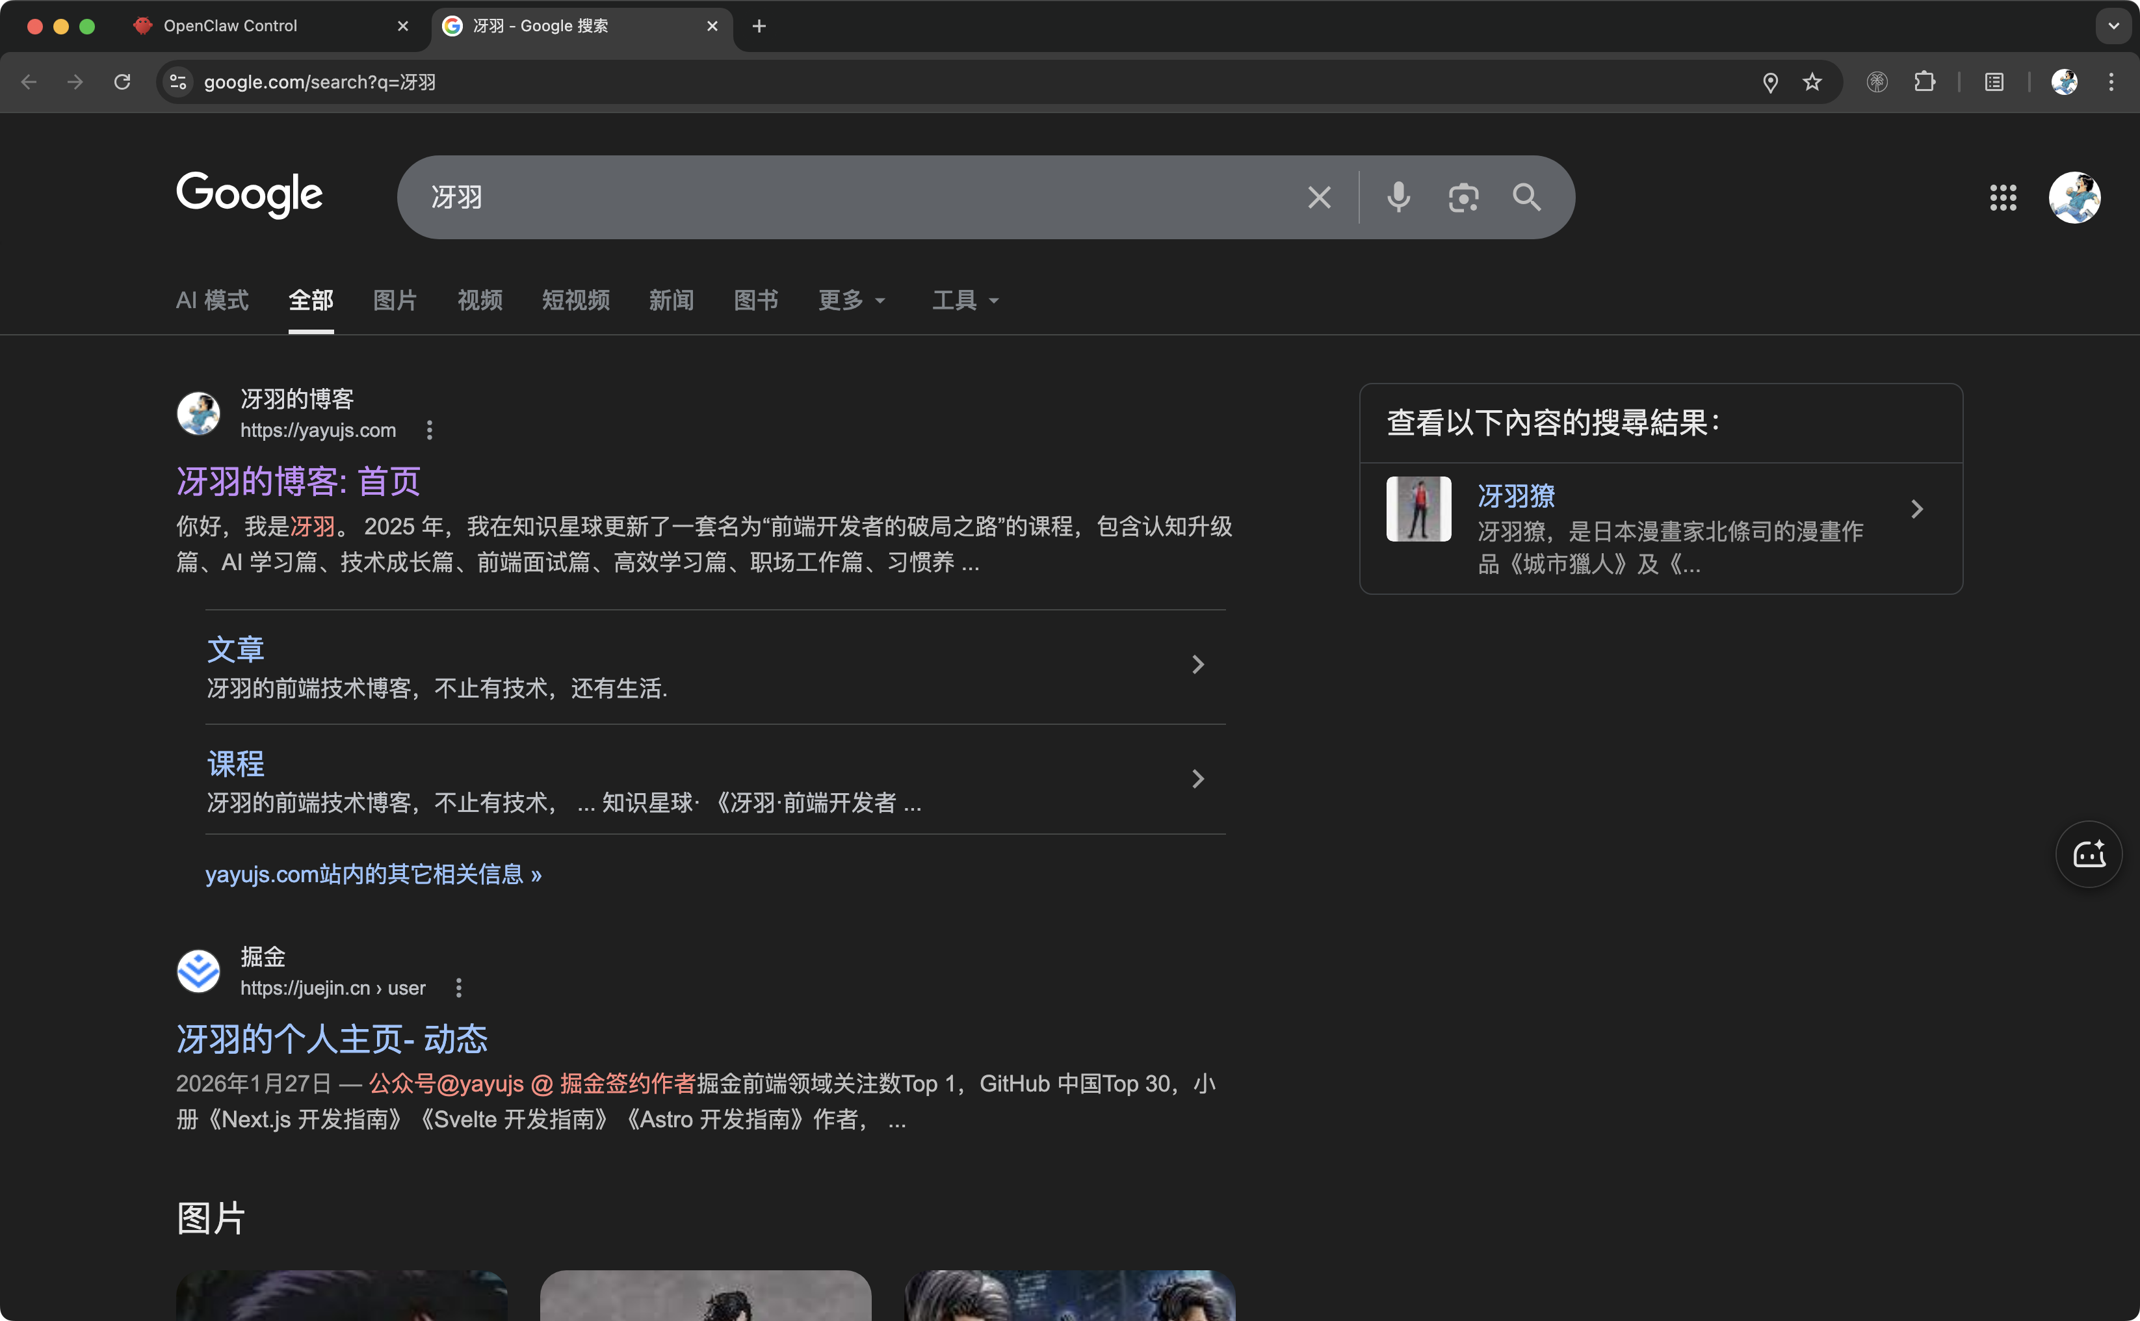The height and width of the screenshot is (1321, 2140).
Task: Open more options for juejin.cn result
Action: pos(458,988)
